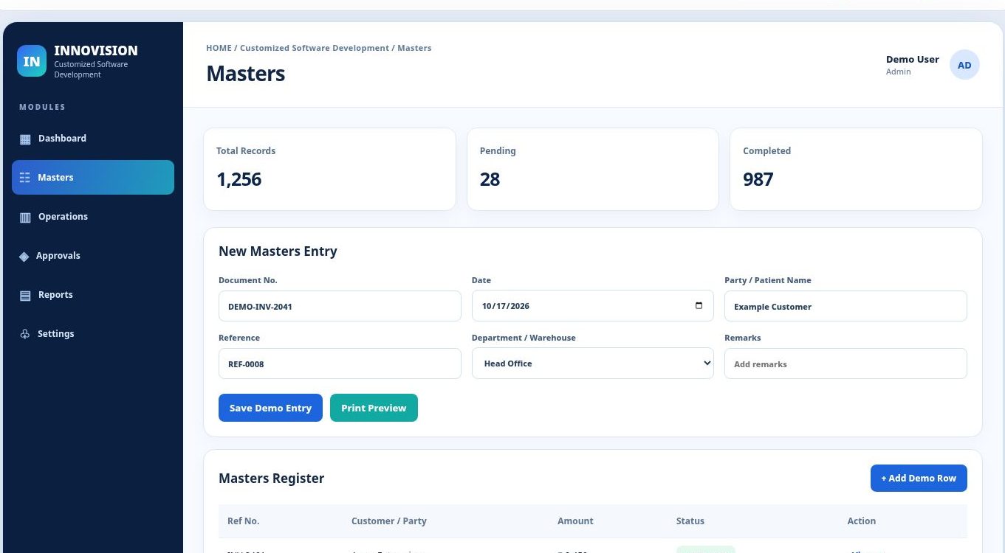Click the Reference field with REF-0008
Screen dimensions: 1005x553
[x=340, y=364]
